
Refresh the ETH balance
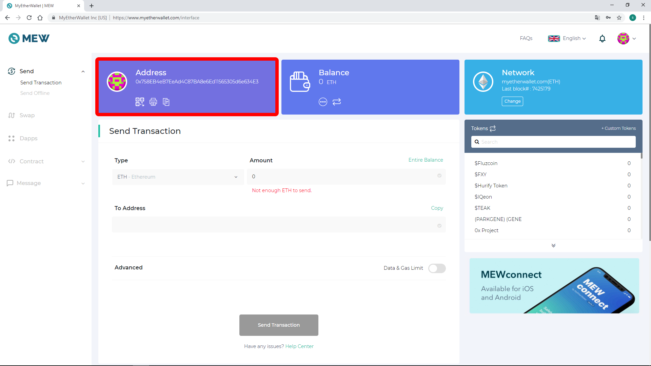[337, 102]
